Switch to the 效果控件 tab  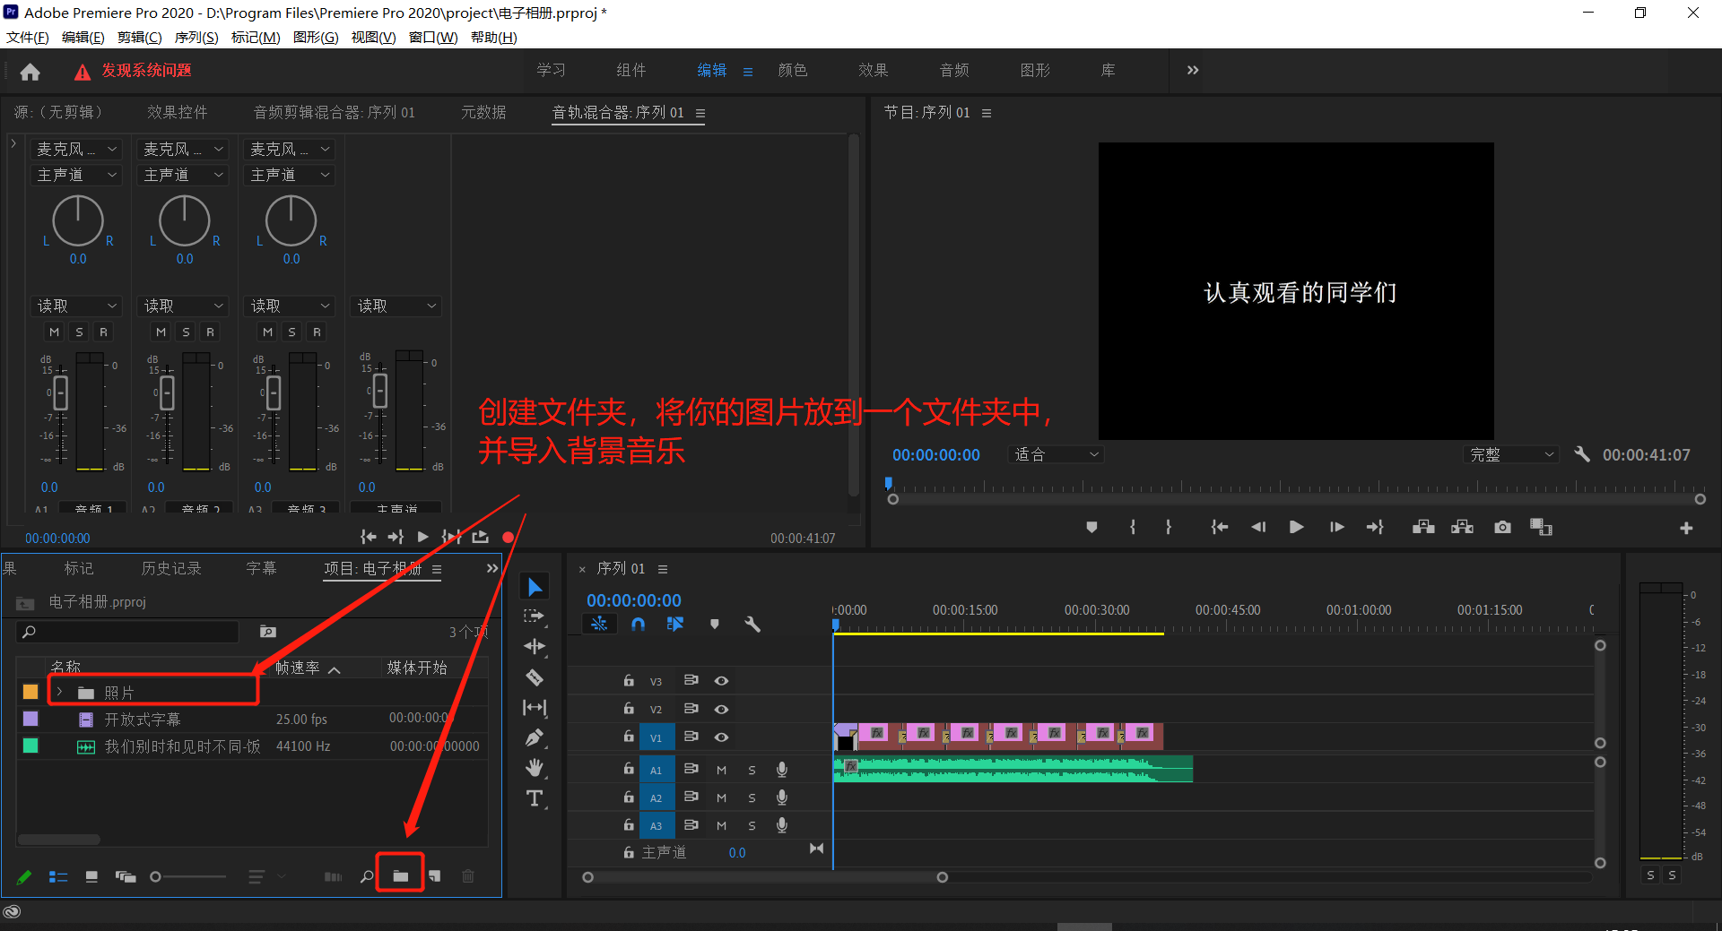(177, 113)
